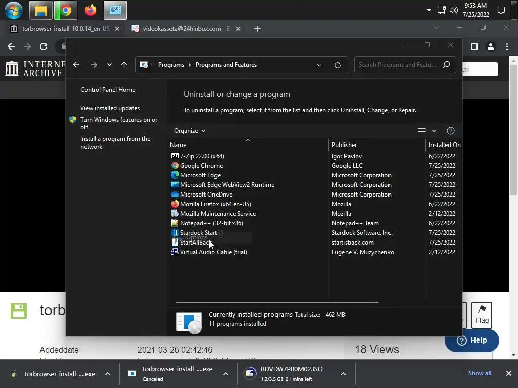This screenshot has height=388, width=518.
Task: Open options for canceled torbrowser download
Action: pyautogui.click(x=226, y=374)
